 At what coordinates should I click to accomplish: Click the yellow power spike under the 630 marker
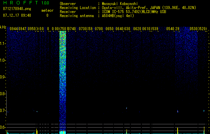click(127, 131)
